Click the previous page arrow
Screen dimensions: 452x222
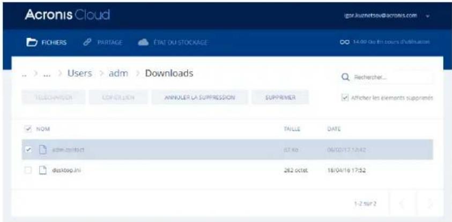coord(402,204)
